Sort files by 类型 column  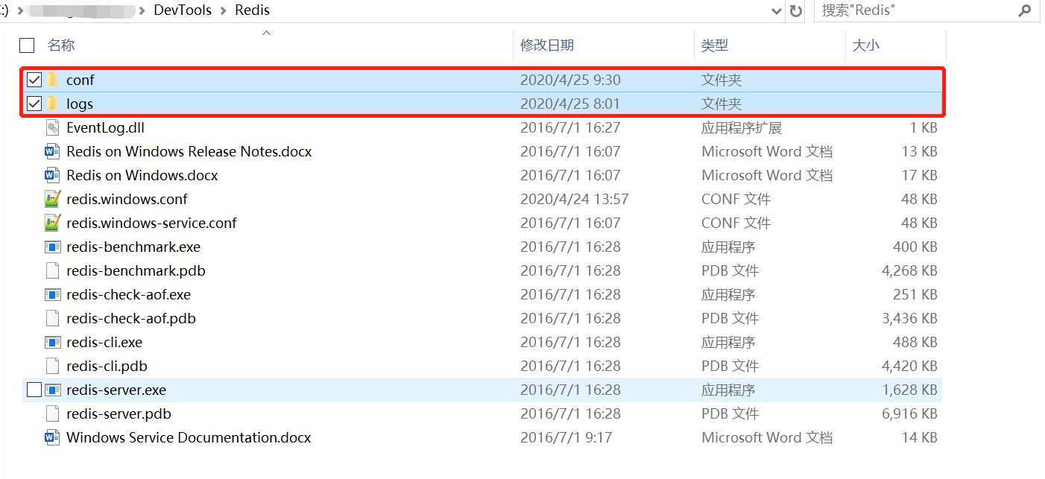(x=714, y=45)
